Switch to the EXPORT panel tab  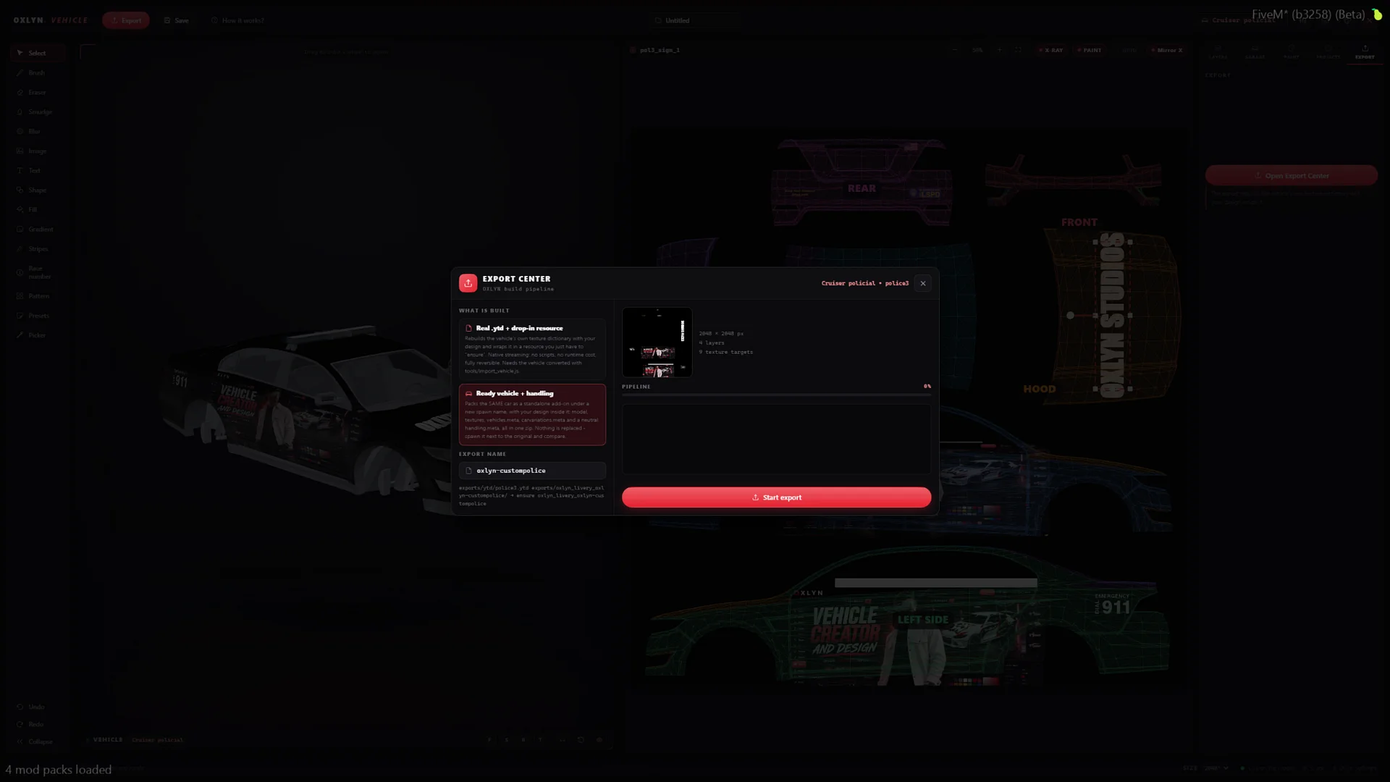tap(1365, 52)
